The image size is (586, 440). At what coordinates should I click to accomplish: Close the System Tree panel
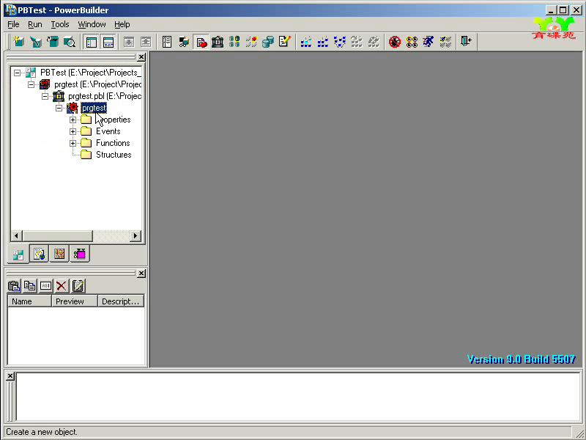pos(141,57)
